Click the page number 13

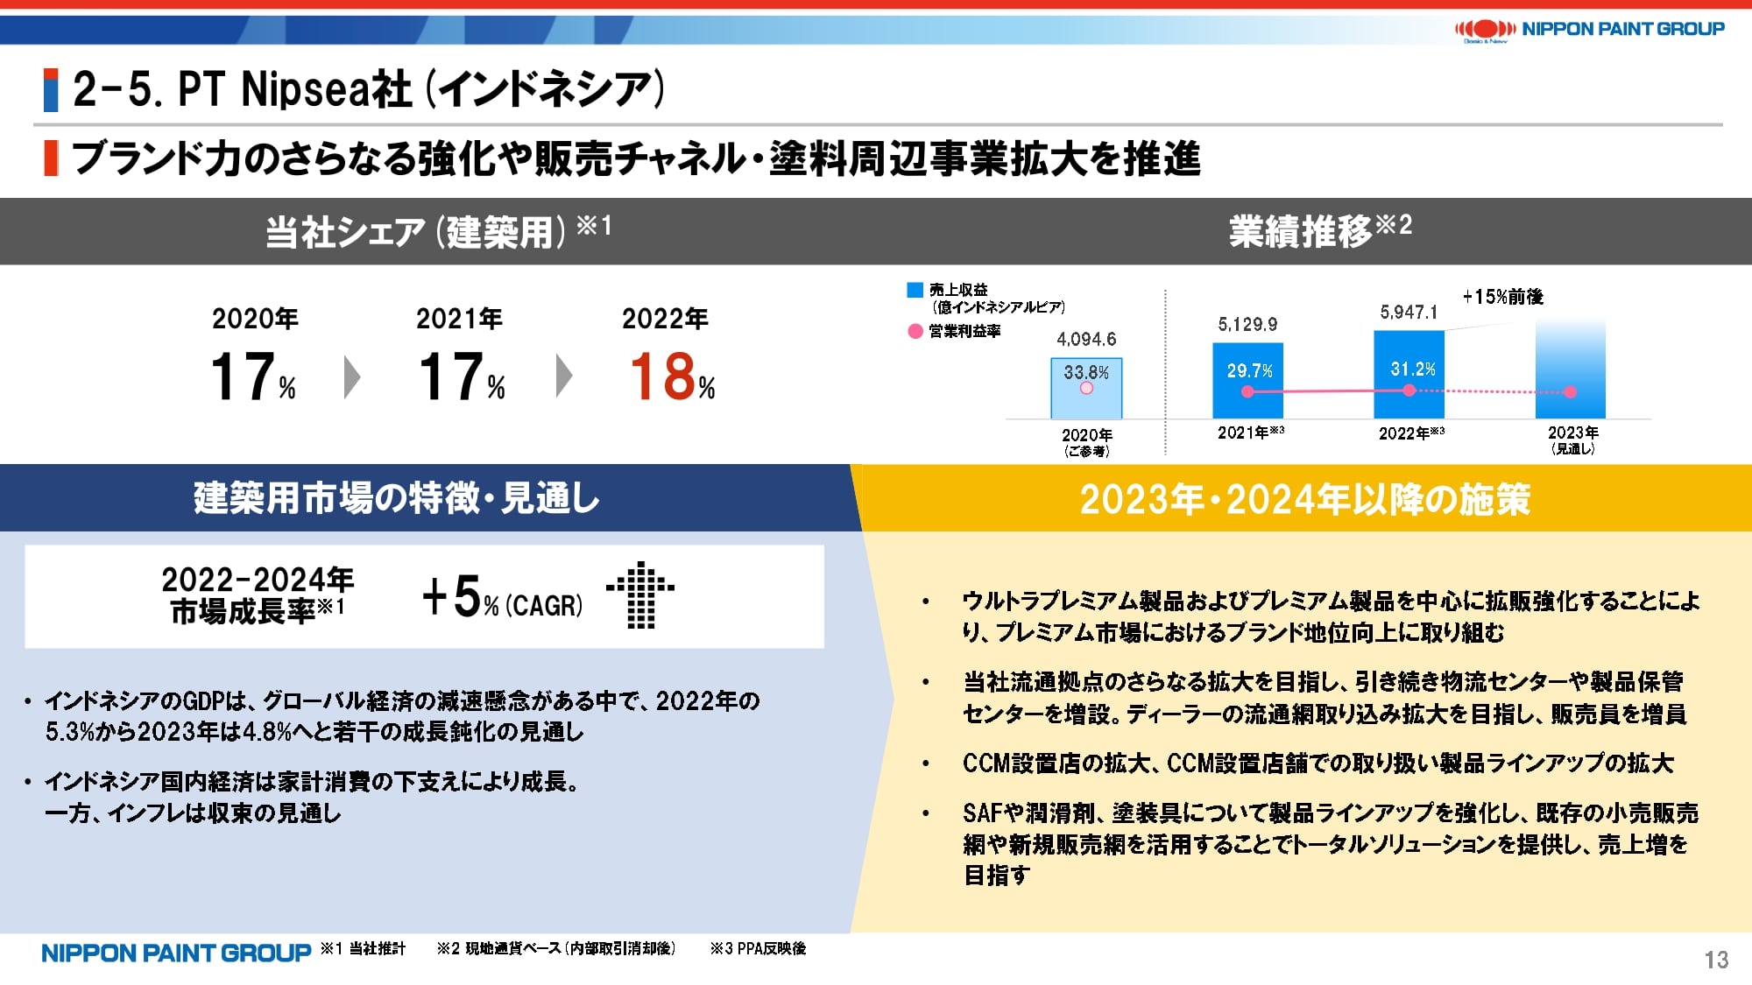point(1716,960)
